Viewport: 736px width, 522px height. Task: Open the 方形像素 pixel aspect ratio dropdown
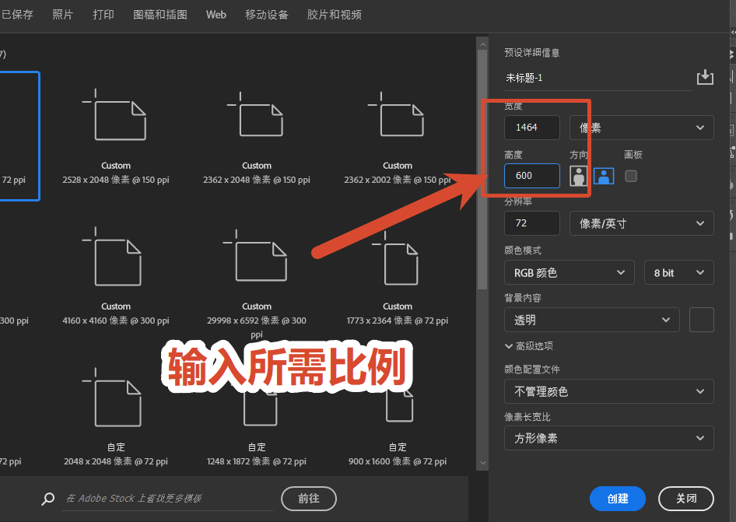pyautogui.click(x=609, y=439)
